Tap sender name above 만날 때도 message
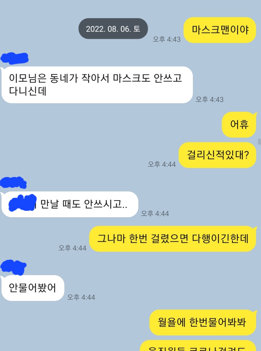 coord(13,183)
